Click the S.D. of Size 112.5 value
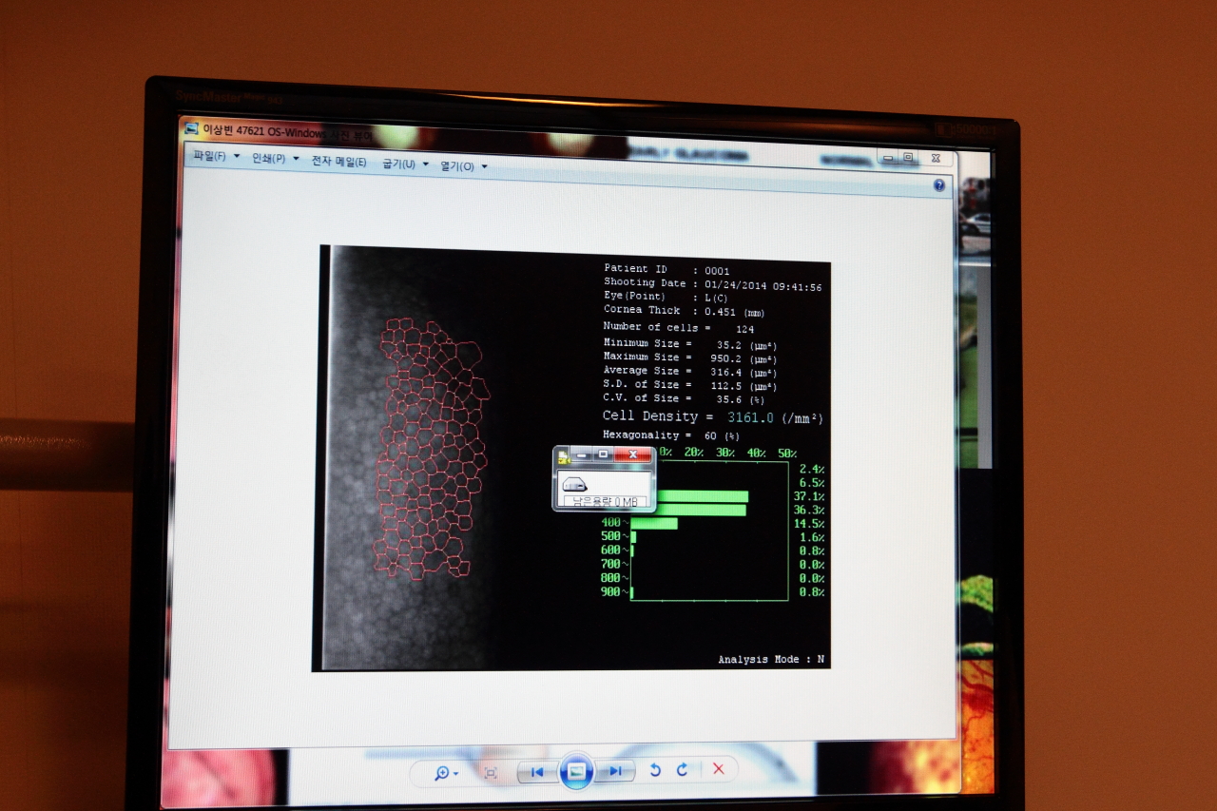 click(x=726, y=385)
